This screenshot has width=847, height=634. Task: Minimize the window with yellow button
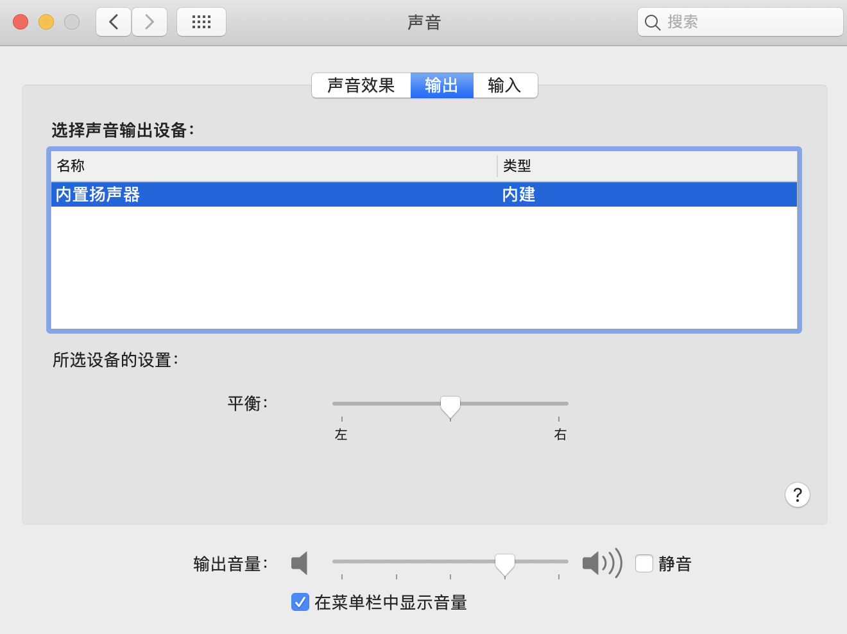pos(46,22)
